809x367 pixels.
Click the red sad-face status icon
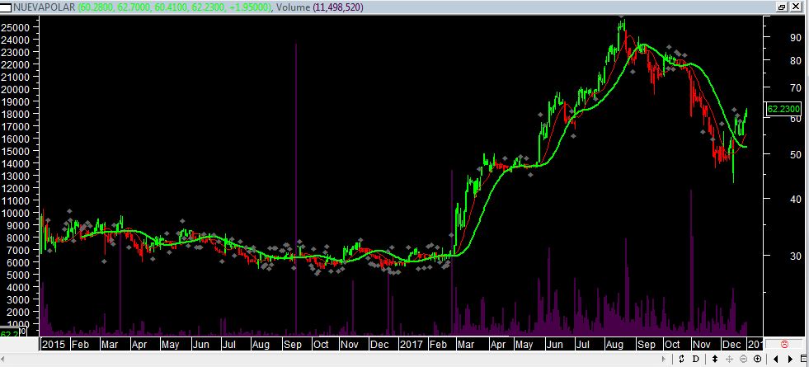785,344
